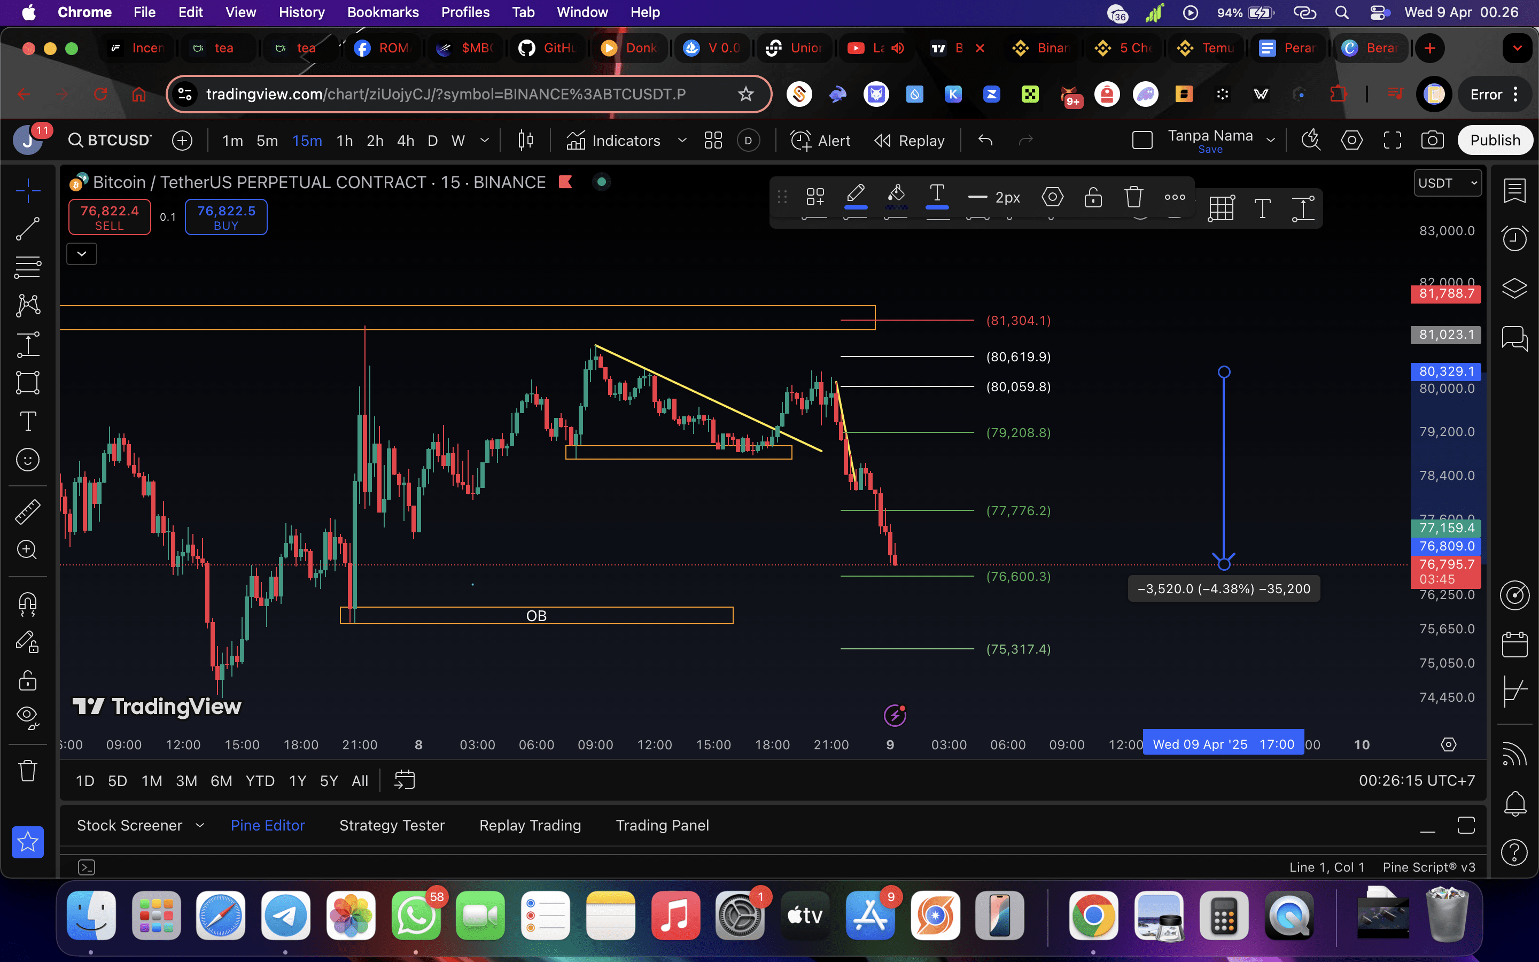Click the magnet mode icon
1539x962 pixels.
tap(27, 603)
